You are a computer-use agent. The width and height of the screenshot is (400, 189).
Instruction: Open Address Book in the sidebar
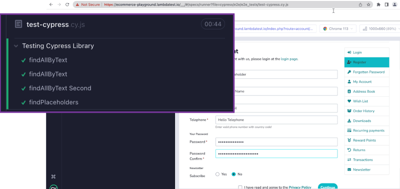click(x=366, y=92)
